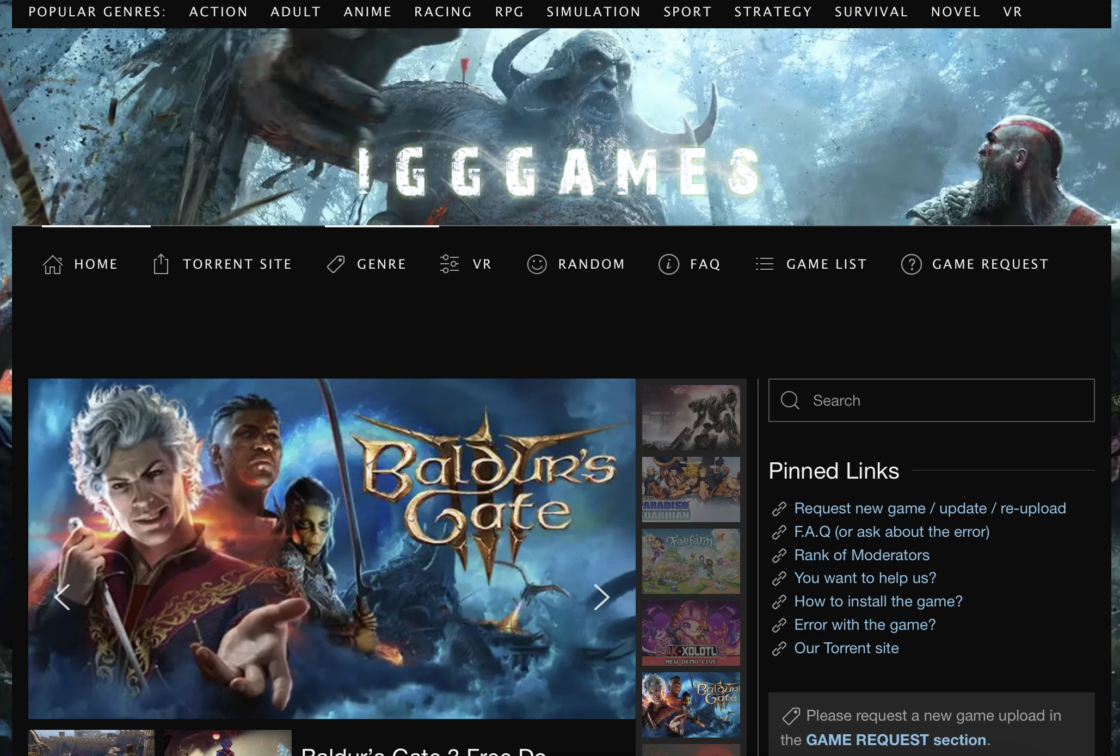Open the Error with the game? link

865,625
